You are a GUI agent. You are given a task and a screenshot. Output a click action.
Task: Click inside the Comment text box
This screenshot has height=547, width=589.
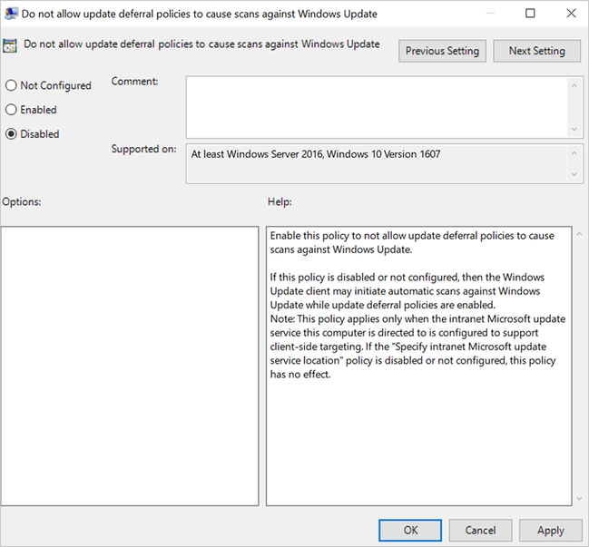(x=377, y=107)
